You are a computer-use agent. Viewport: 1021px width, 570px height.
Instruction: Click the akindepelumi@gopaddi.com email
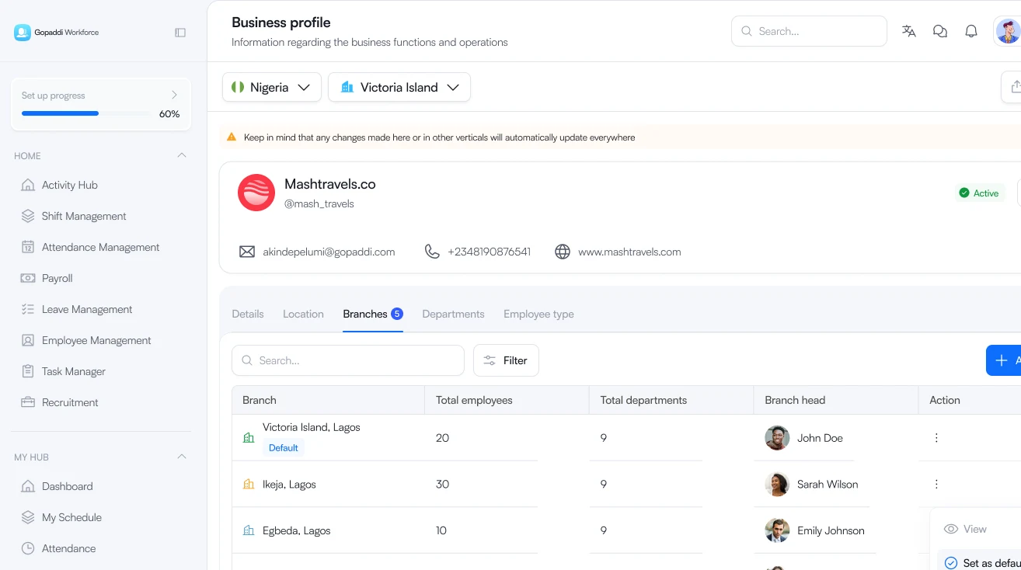click(329, 252)
